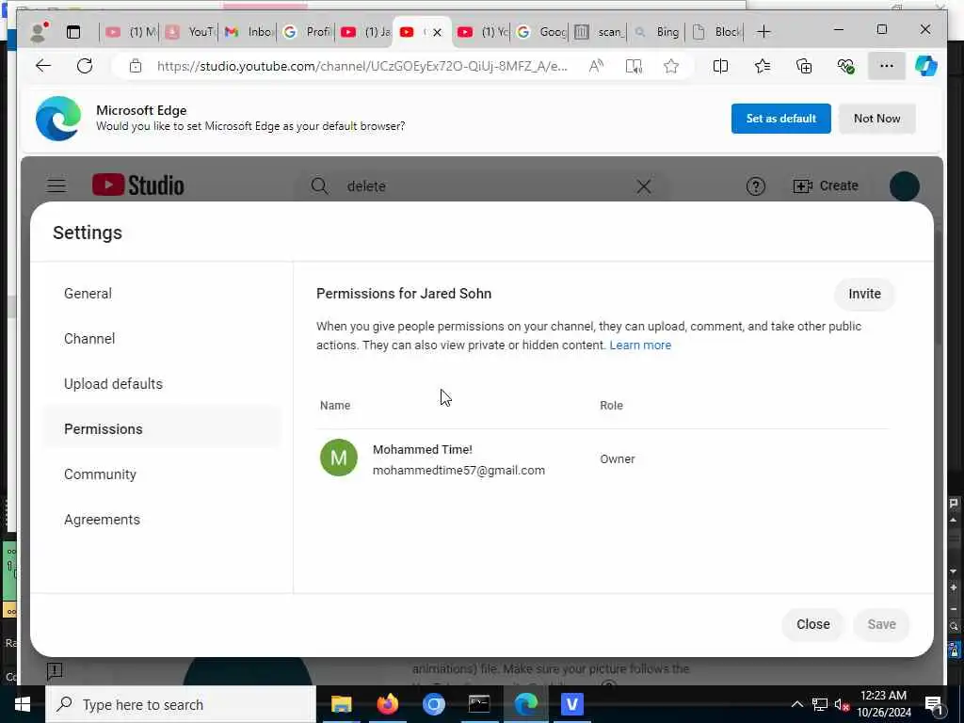Switch to the Block tab
The height and width of the screenshot is (723, 964).
[716, 32]
